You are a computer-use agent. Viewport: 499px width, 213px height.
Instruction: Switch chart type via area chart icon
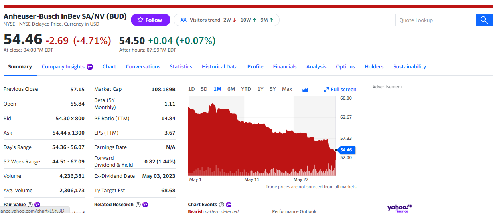pos(305,90)
